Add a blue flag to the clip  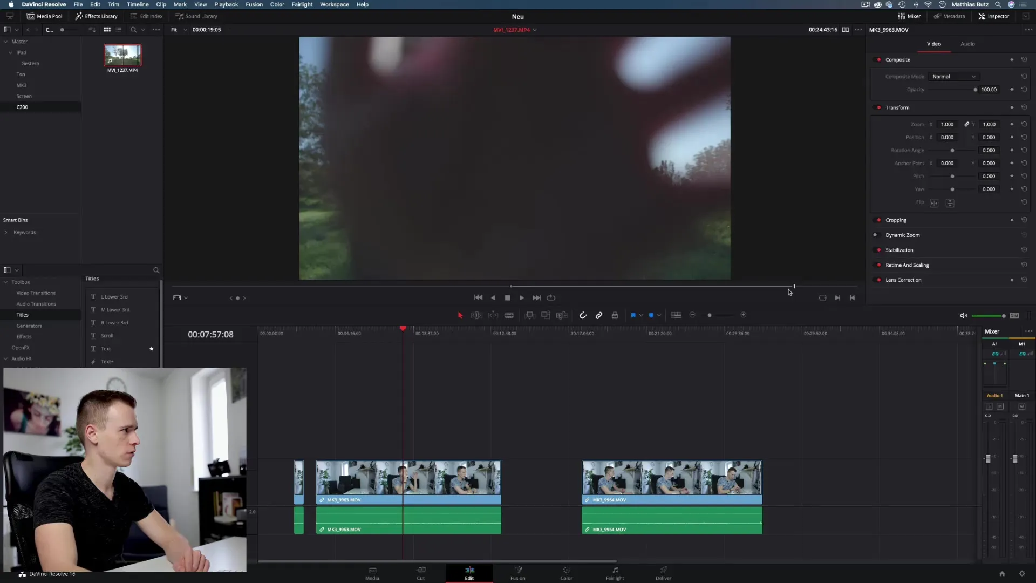click(633, 315)
